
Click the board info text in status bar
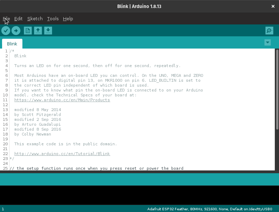(x=210, y=209)
